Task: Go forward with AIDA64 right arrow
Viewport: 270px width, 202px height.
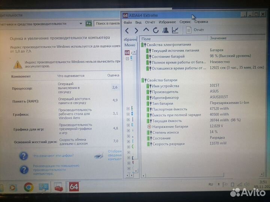Action: pos(136,31)
